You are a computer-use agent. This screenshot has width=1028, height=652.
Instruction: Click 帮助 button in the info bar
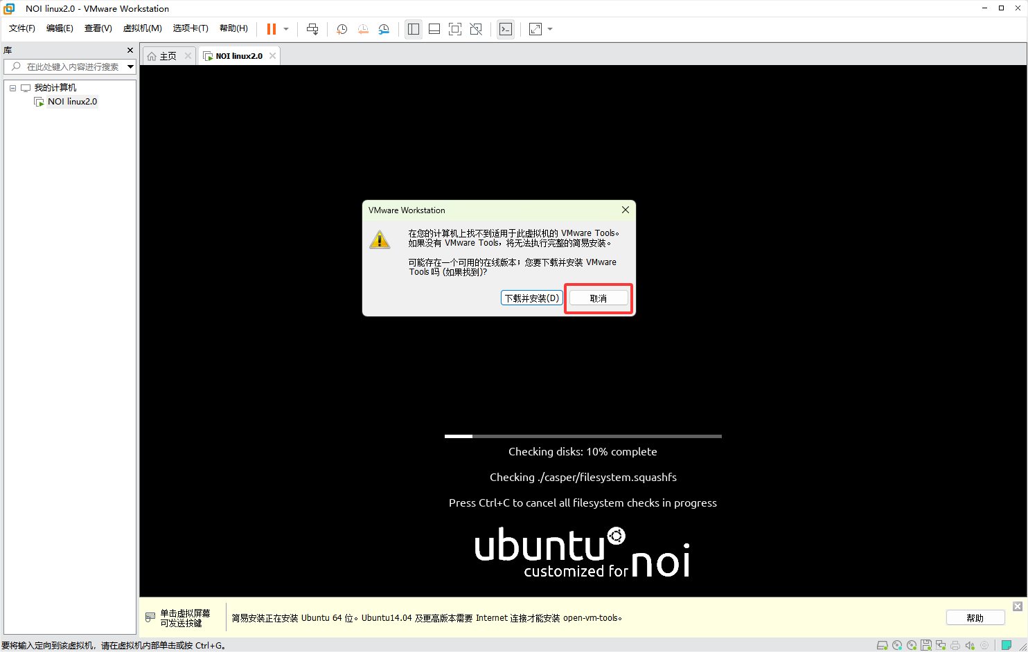tap(975, 618)
